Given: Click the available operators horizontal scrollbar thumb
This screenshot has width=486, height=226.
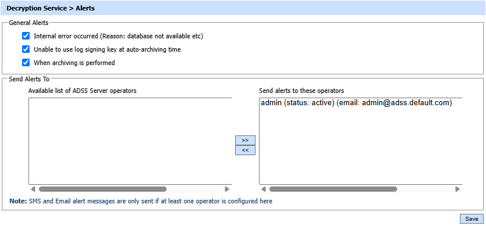Looking at the screenshot, I should pos(103,189).
